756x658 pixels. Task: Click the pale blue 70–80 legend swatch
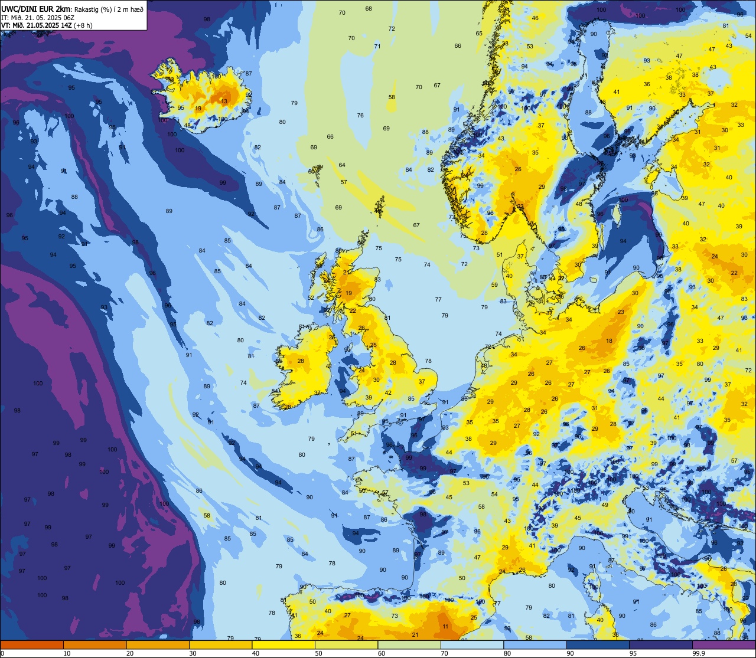[x=472, y=644]
